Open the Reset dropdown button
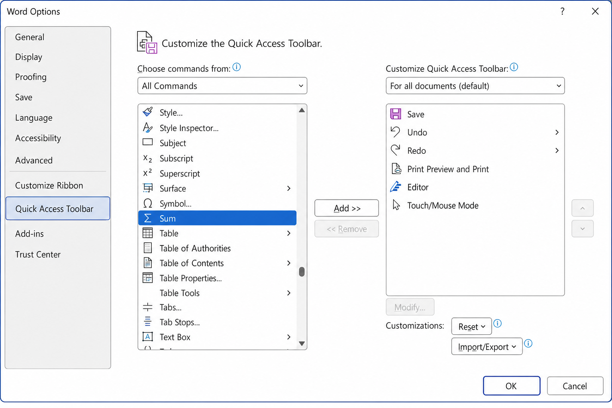The height and width of the screenshot is (408, 612). pyautogui.click(x=472, y=326)
